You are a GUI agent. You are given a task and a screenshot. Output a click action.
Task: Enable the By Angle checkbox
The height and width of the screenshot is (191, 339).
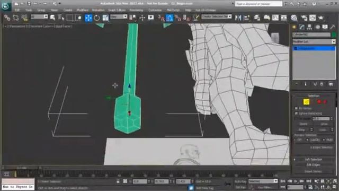(297, 118)
